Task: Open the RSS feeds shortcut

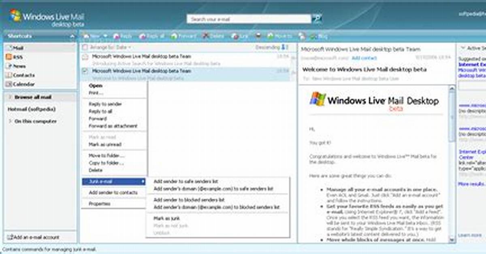Action: coord(15,57)
